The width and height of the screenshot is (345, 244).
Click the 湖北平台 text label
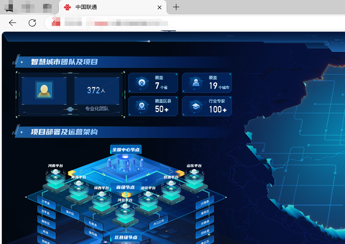148,188
